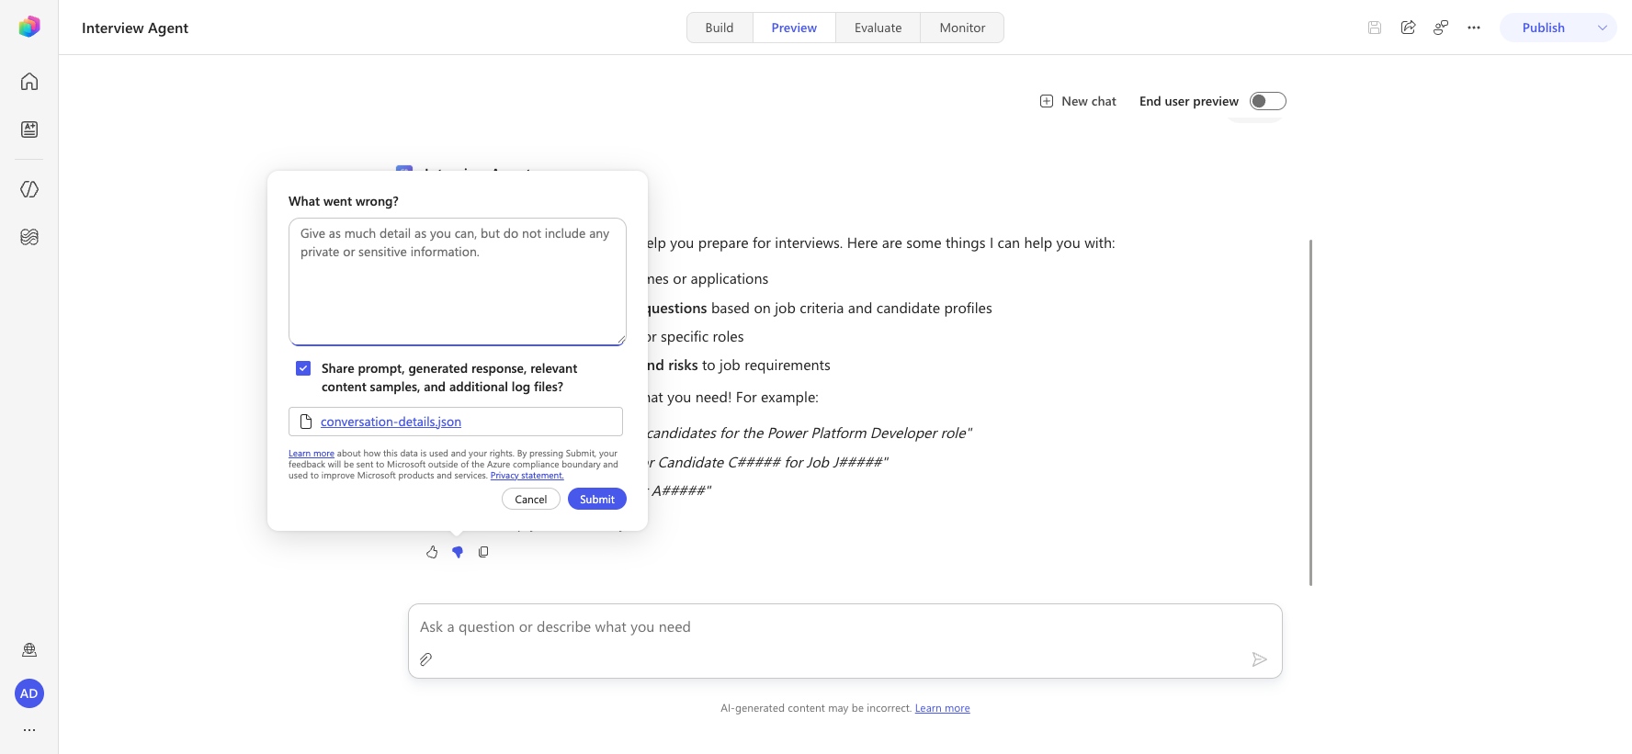Open the AD account avatar
Screen dimensions: 1632x754
29,693
